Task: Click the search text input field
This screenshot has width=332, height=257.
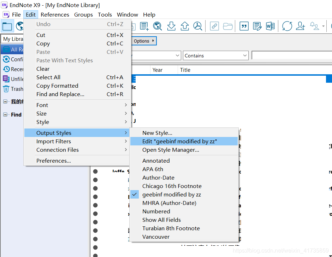Action: (292, 56)
